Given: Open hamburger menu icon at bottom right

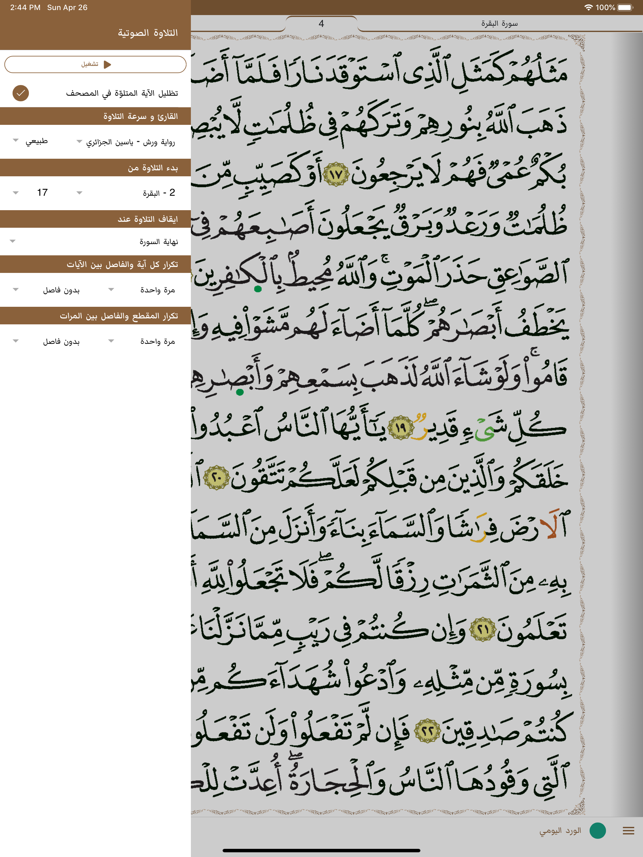Looking at the screenshot, I should pyautogui.click(x=628, y=831).
